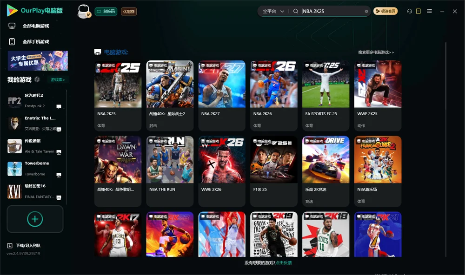Screen dimensions: 465x275
Task: Open the WWE 2K26 game cover
Action: tap(222, 159)
